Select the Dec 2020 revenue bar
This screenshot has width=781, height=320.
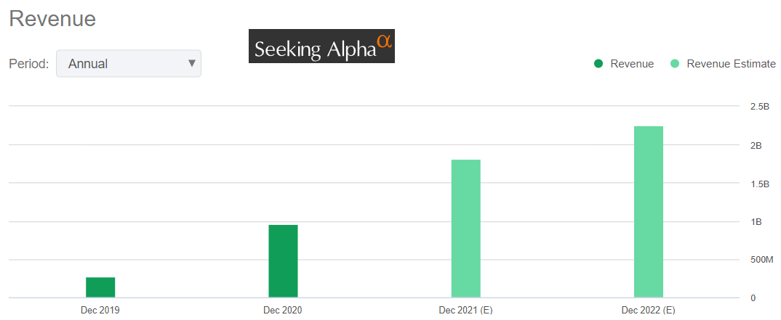pos(283,261)
